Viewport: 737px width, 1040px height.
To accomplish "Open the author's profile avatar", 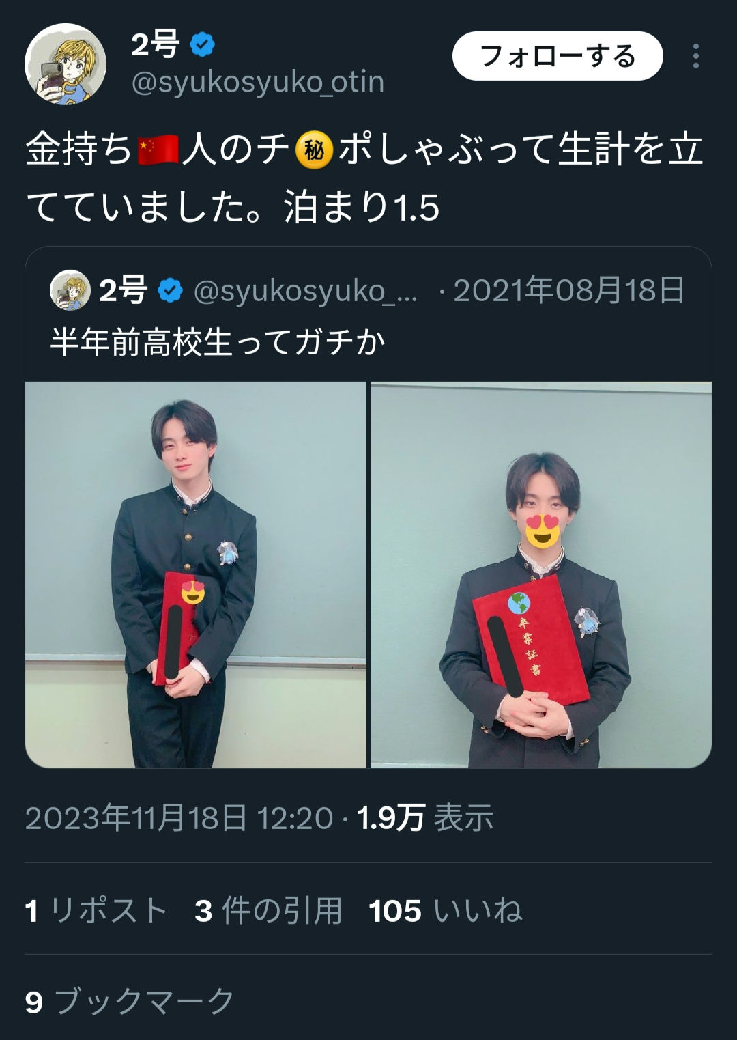I will coord(66,64).
